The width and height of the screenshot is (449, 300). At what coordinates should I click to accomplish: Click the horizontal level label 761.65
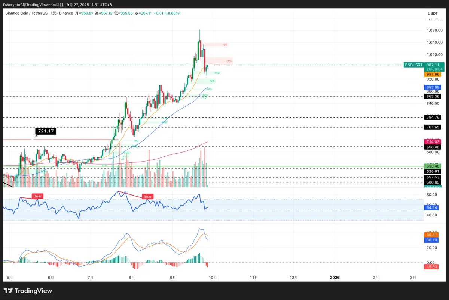point(433,127)
